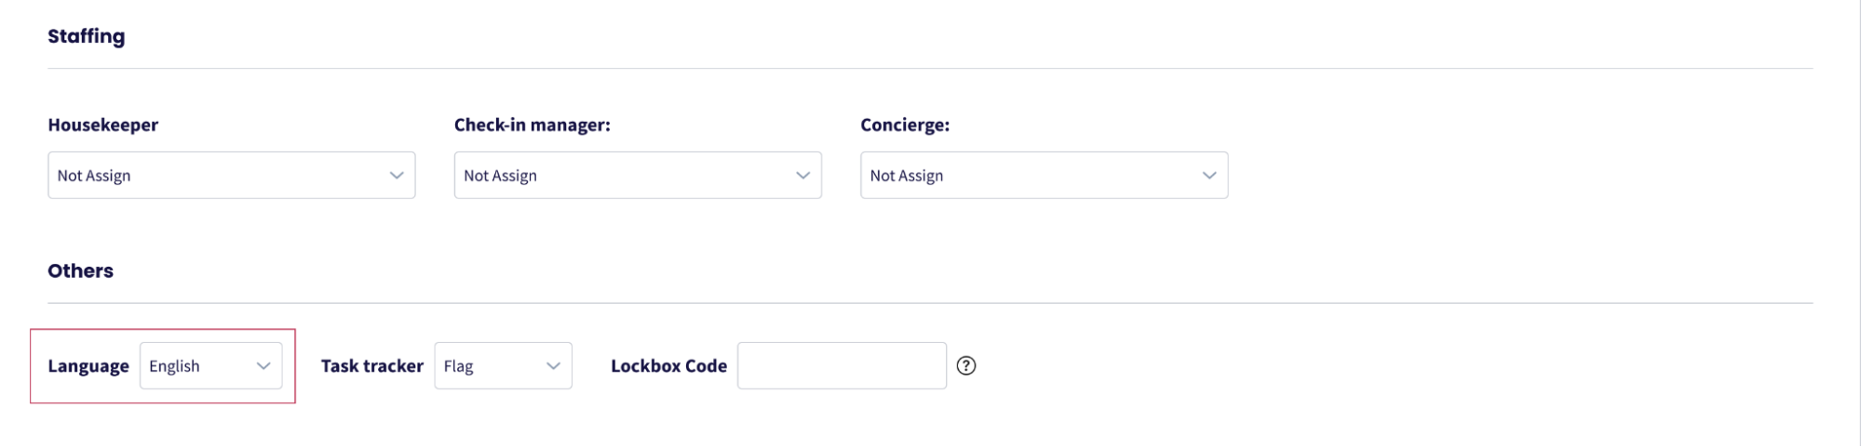The width and height of the screenshot is (1861, 447).
Task: Click the Task tracker label text
Action: (372, 366)
